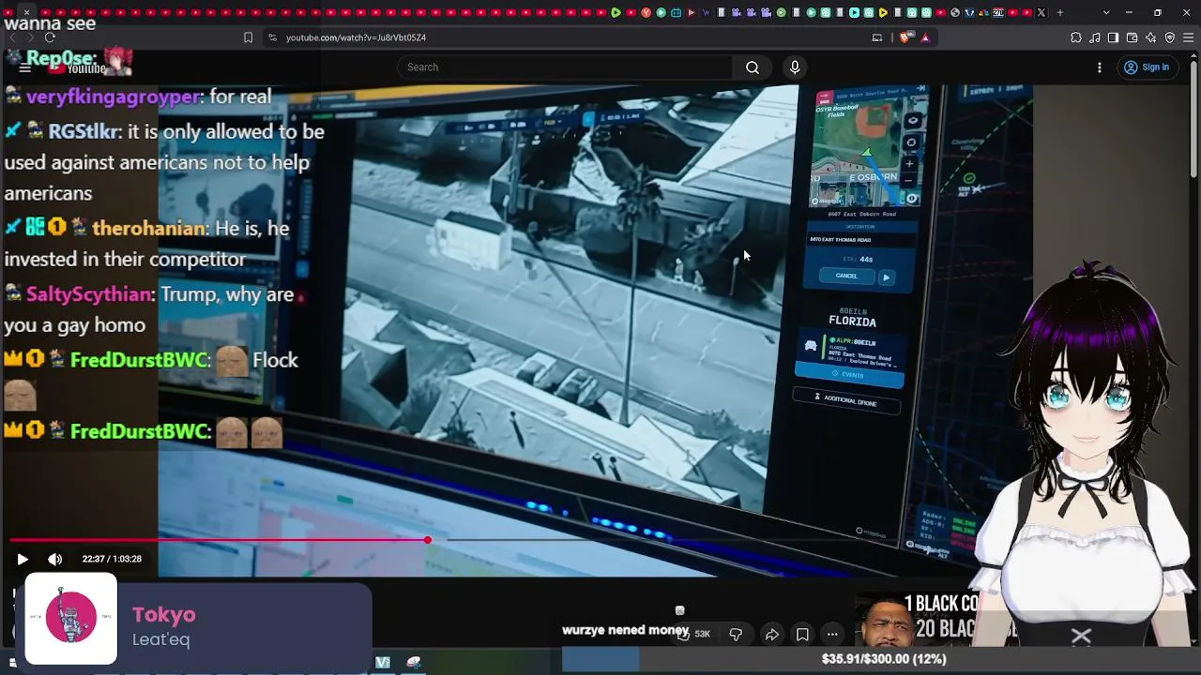Viewport: 1201px width, 675px height.
Task: Close the small overlay above the like button
Action: 679,610
